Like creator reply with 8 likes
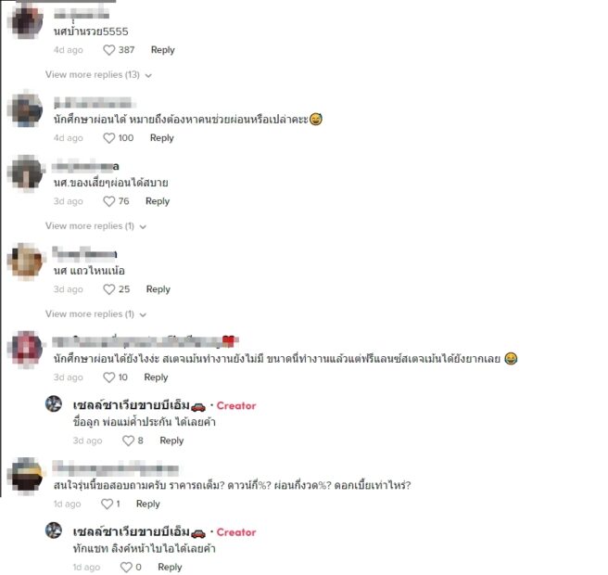 [128, 441]
